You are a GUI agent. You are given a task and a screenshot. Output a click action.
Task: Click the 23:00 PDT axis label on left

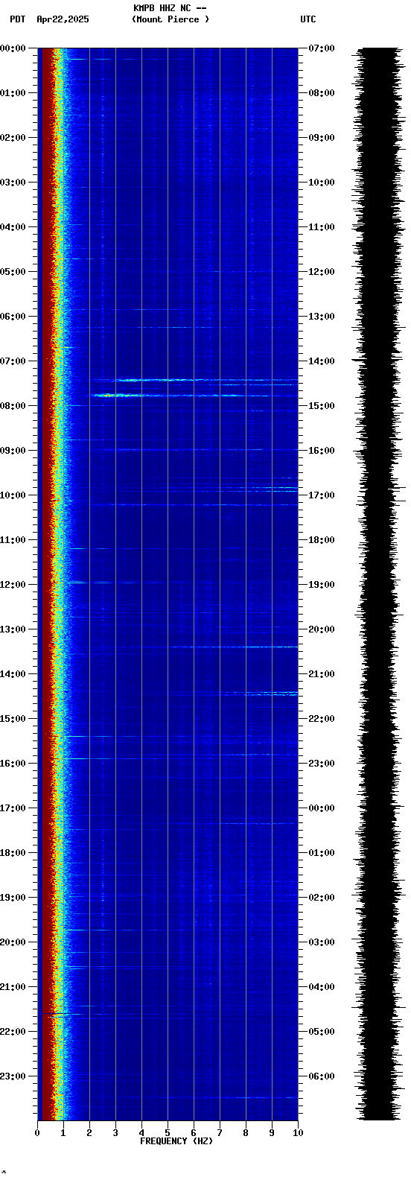click(x=13, y=1076)
